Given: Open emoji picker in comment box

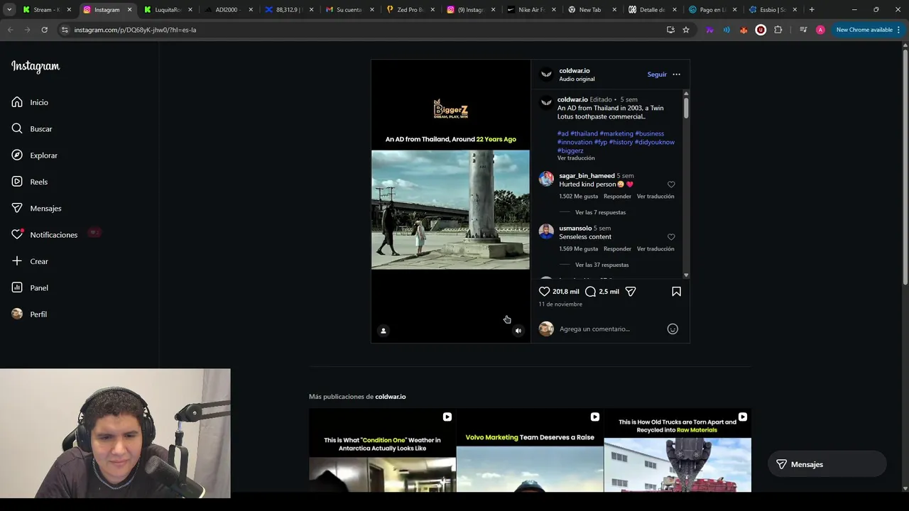Looking at the screenshot, I should click(673, 329).
